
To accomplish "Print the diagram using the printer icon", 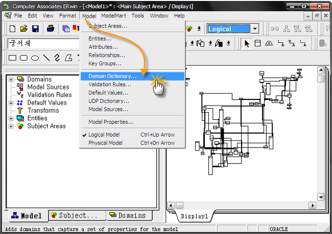I will (51, 29).
